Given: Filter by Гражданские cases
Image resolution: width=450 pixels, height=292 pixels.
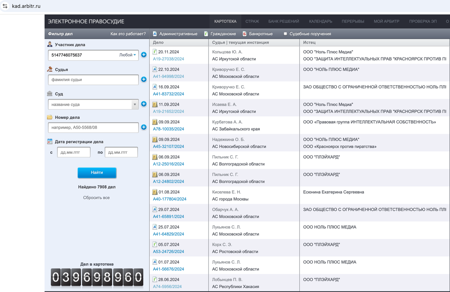Looking at the screenshot, I should (220, 33).
